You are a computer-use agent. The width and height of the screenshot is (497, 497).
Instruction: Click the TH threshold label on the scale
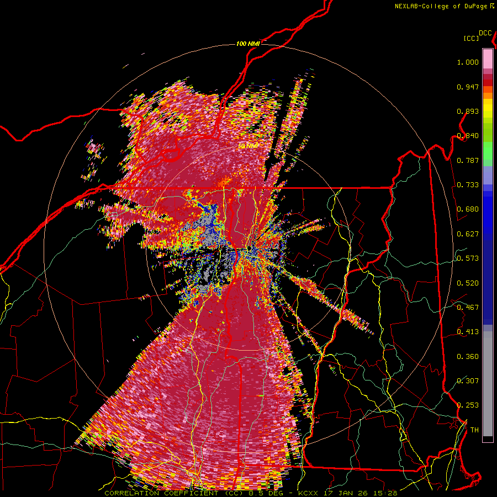coord(474,430)
